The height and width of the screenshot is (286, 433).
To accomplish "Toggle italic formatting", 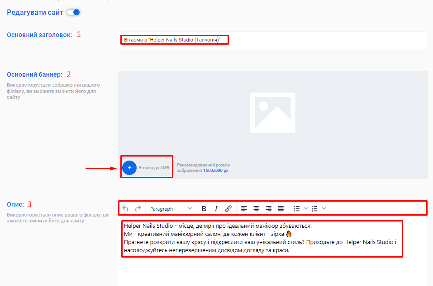I will 216,208.
